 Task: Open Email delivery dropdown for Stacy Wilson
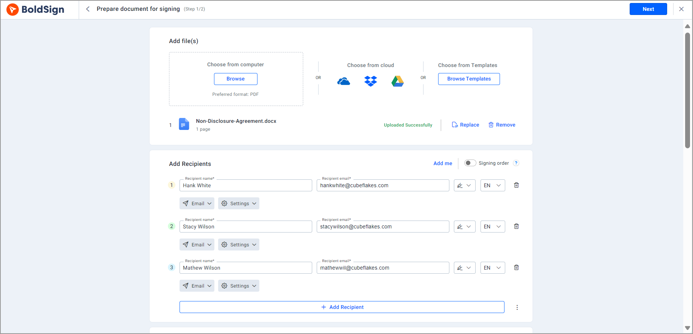click(197, 245)
